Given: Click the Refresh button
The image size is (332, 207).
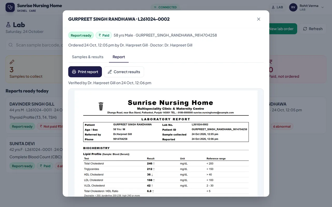Looking at the screenshot, I should (x=313, y=29).
